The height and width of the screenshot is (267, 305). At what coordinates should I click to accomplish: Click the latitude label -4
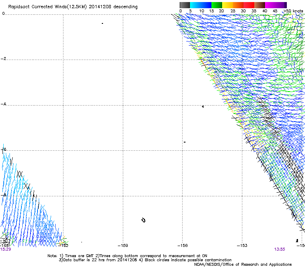pyautogui.click(x=3, y=104)
